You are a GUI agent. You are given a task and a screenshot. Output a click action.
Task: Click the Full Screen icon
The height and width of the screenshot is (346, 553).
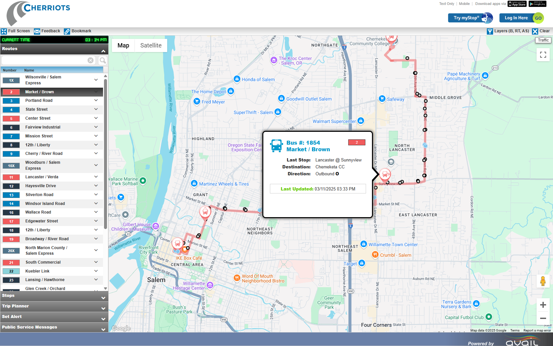(x=4, y=31)
